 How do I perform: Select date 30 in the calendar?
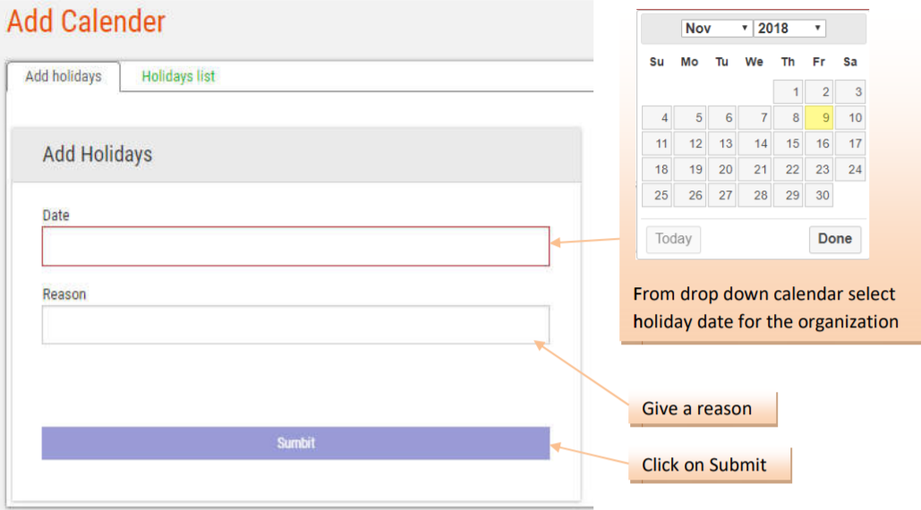tap(819, 195)
